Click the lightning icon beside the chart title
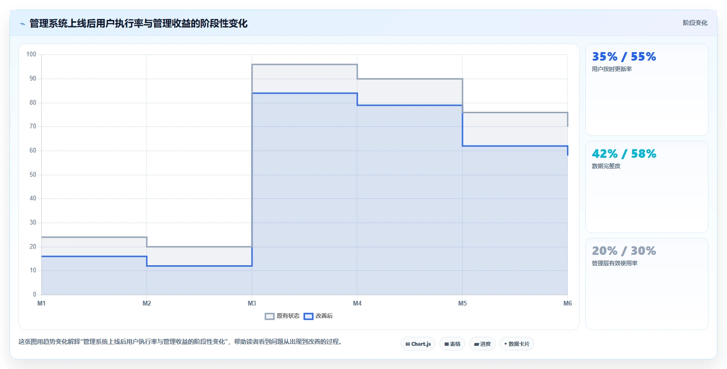Screen dimensions: 727x369 click(22, 24)
